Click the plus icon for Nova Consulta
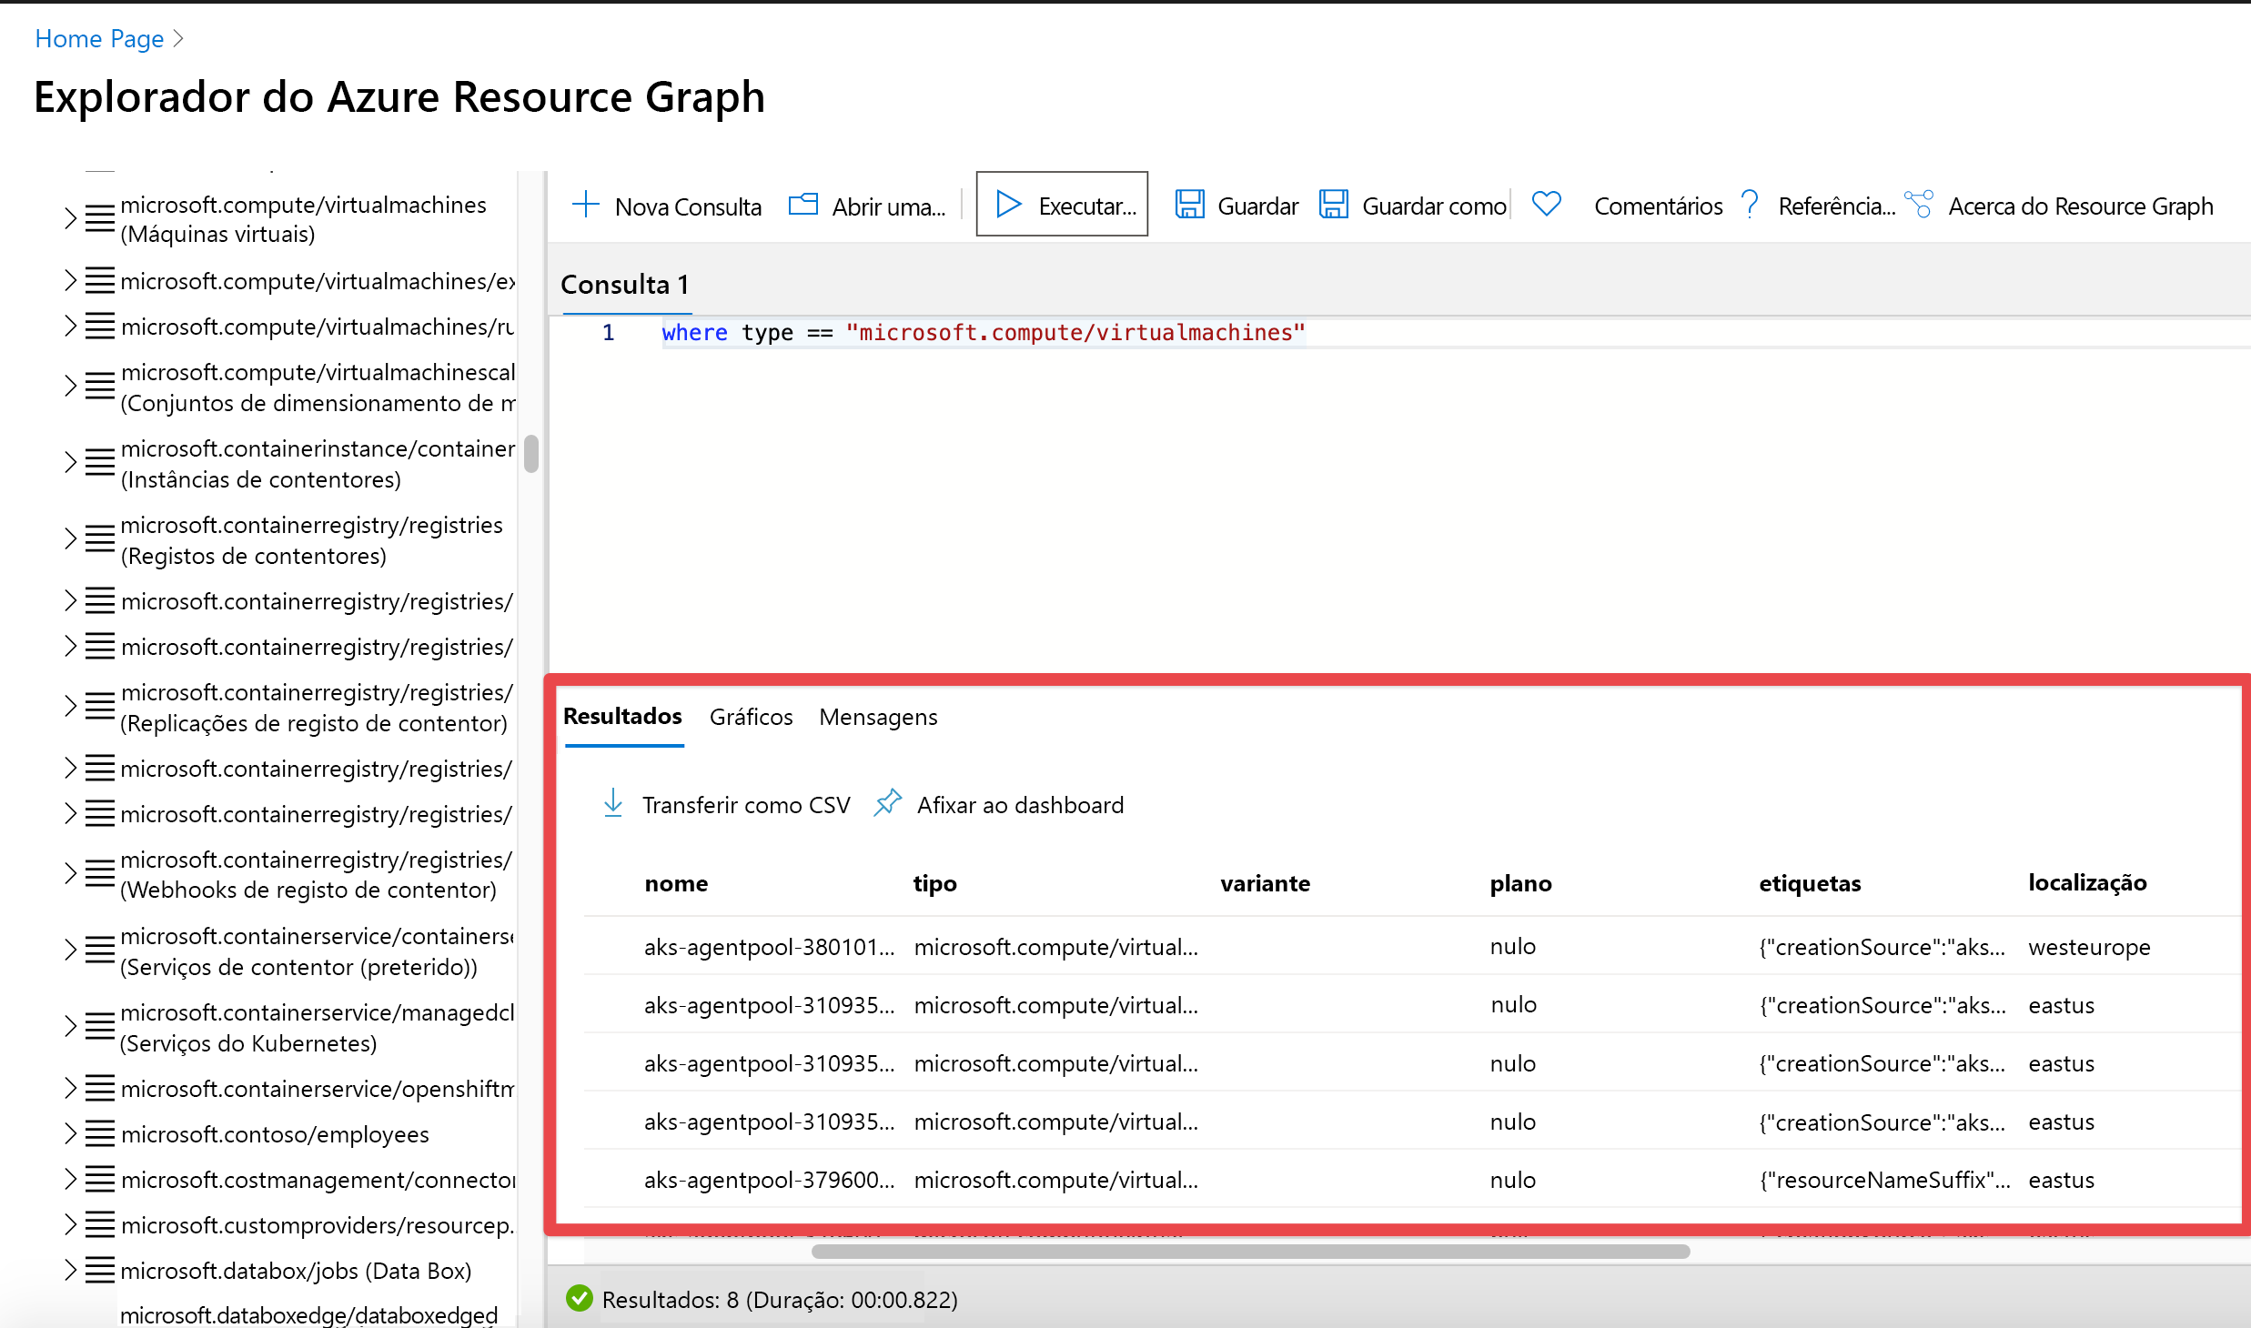The height and width of the screenshot is (1328, 2251). tap(585, 205)
